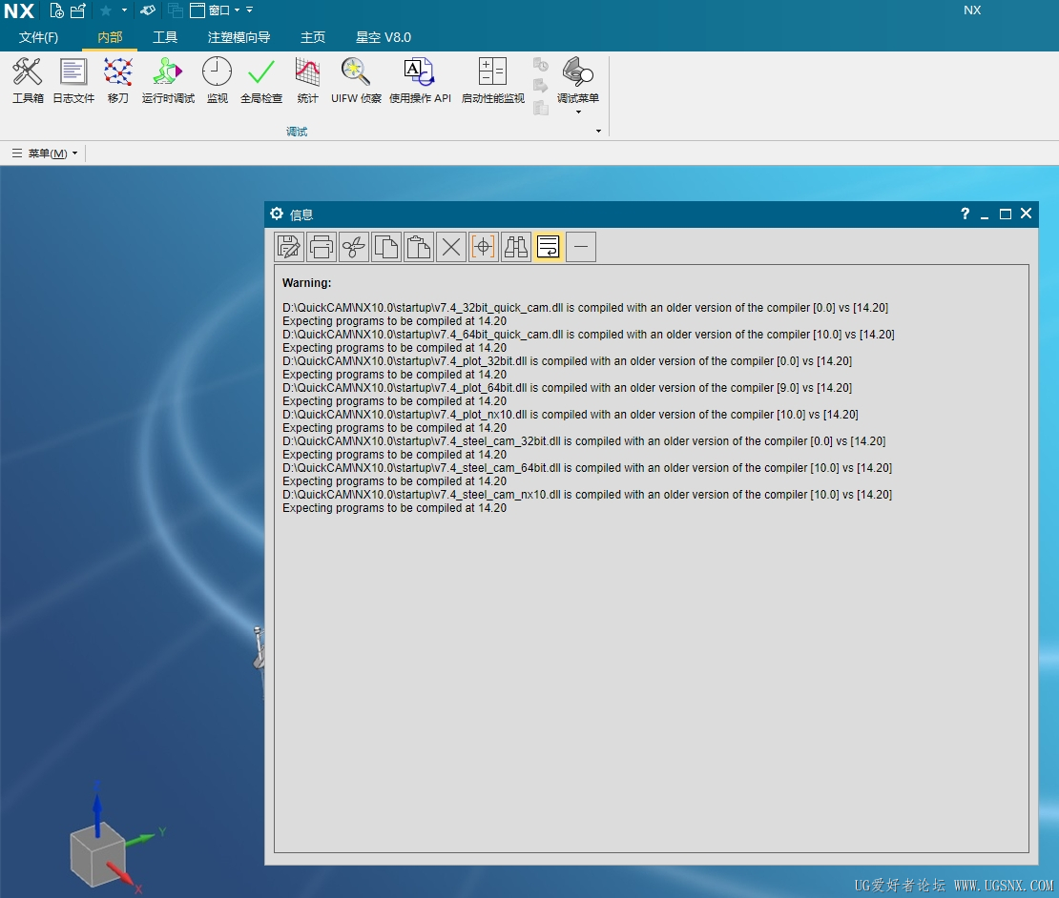Click the star favorites icon in title bar
Viewport: 1059px width, 898px height.
coord(105,10)
